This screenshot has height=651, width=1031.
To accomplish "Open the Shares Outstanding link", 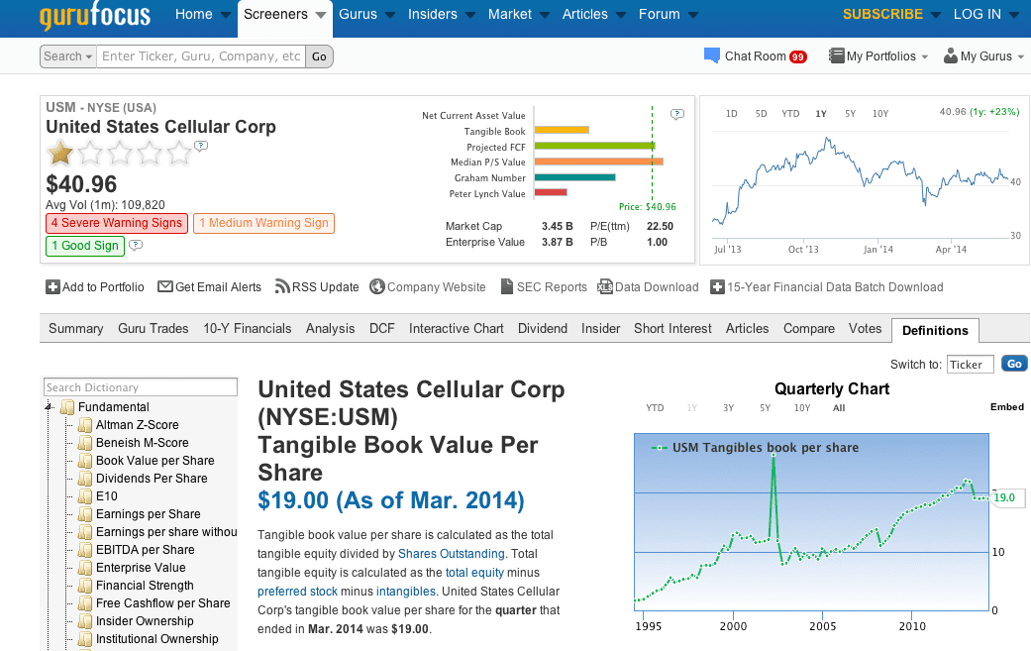I will pyautogui.click(x=451, y=554).
